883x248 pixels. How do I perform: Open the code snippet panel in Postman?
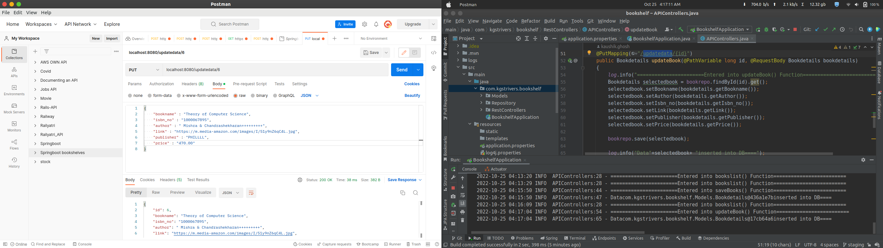[434, 53]
